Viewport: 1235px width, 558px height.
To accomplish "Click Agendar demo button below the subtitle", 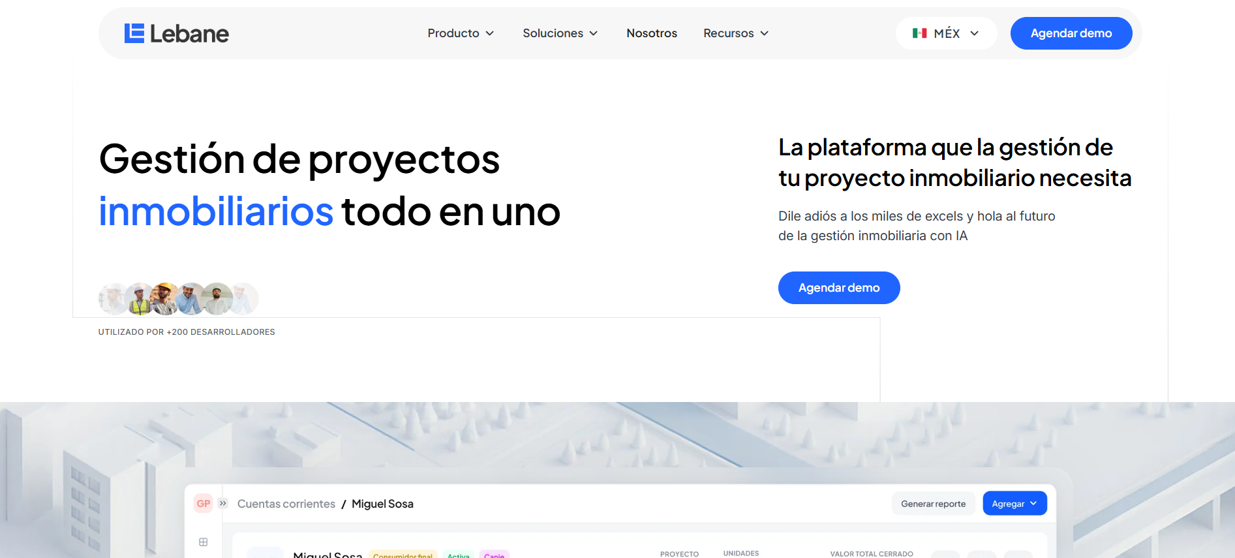I will (x=838, y=288).
